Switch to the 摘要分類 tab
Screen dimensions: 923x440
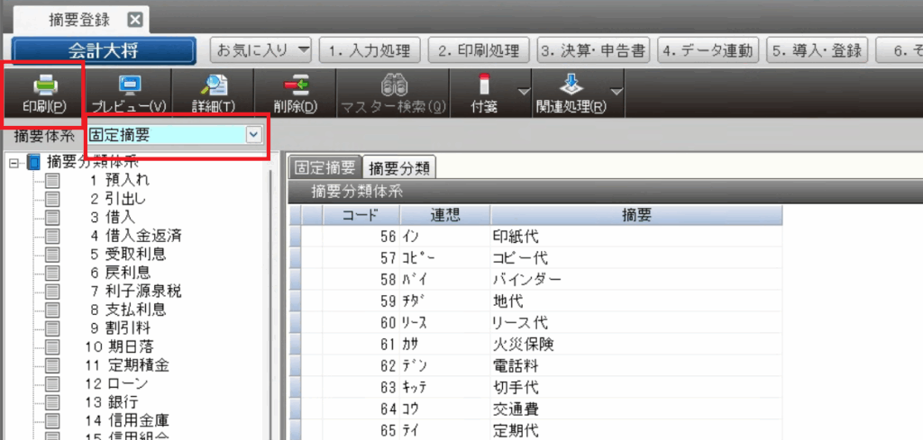pos(398,167)
